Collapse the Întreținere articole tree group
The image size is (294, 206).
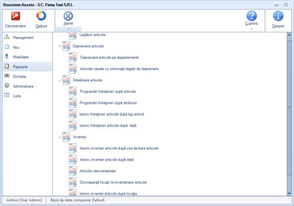click(59, 80)
